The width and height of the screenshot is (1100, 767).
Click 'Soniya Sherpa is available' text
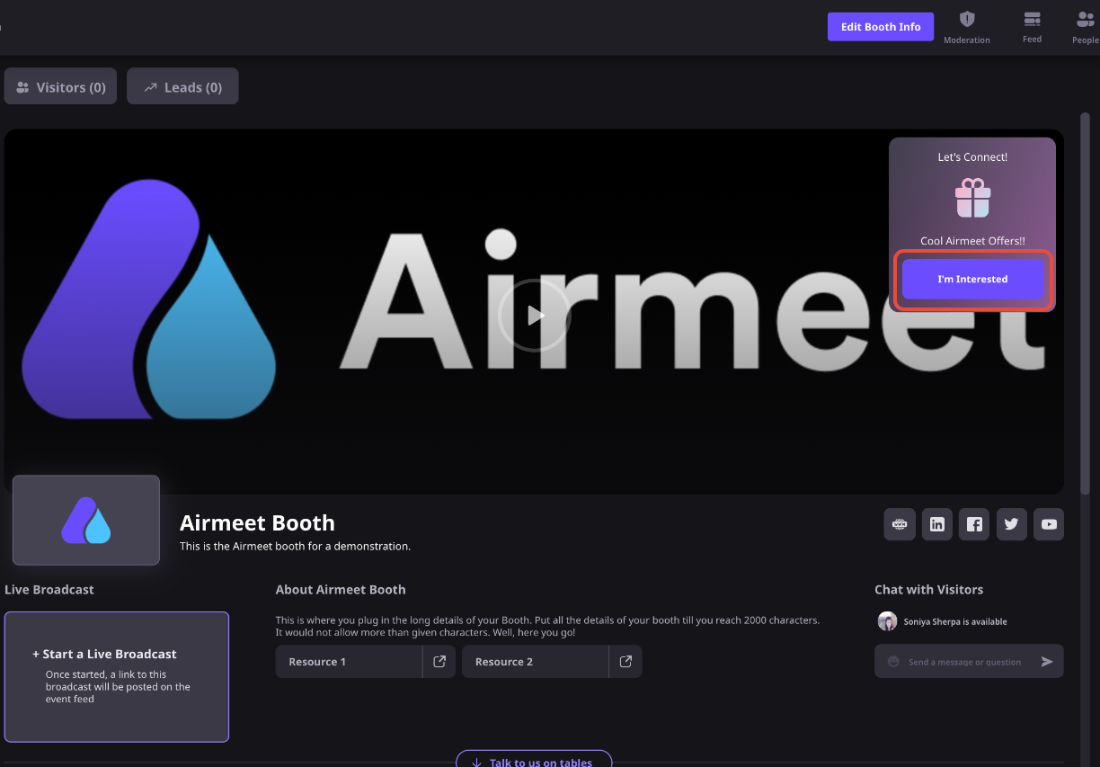click(x=955, y=622)
